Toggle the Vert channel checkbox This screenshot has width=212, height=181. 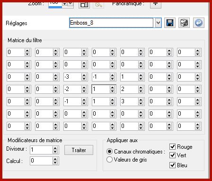pyautogui.click(x=172, y=155)
